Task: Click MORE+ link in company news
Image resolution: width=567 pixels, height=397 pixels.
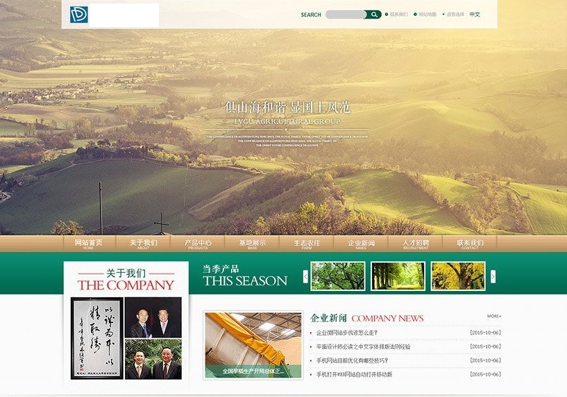Action: click(494, 316)
